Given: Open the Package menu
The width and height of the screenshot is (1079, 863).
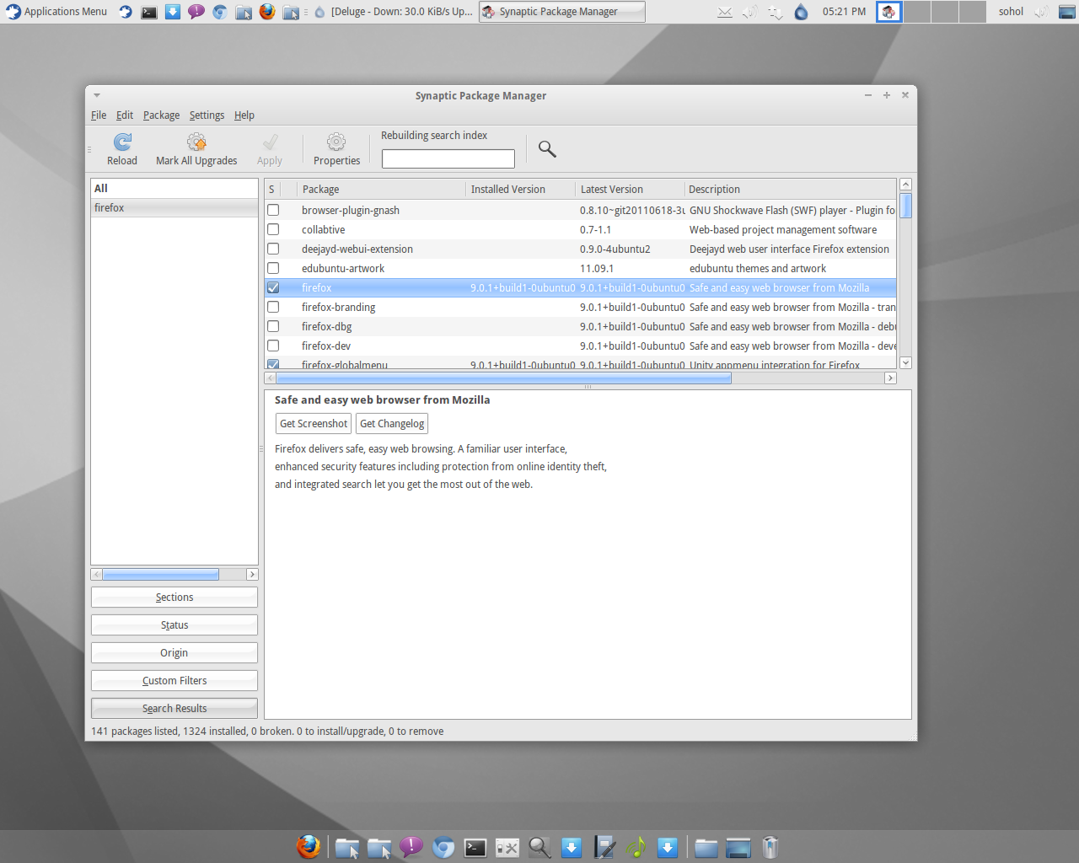Looking at the screenshot, I should [161, 115].
